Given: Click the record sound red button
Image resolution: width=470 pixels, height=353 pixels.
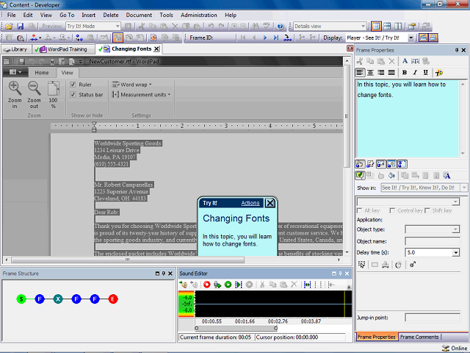Looking at the screenshot, I should 207,285.
